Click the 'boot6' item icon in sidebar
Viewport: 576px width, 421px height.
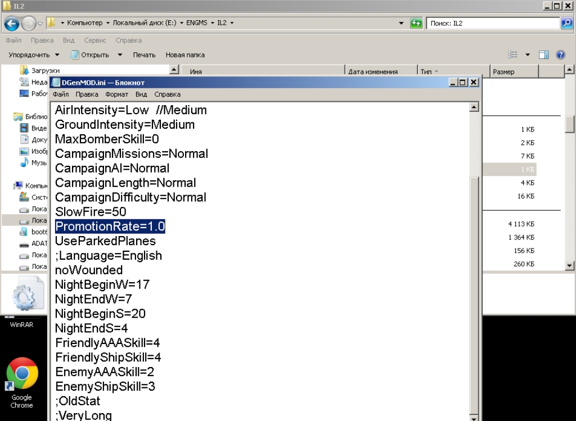tap(24, 232)
